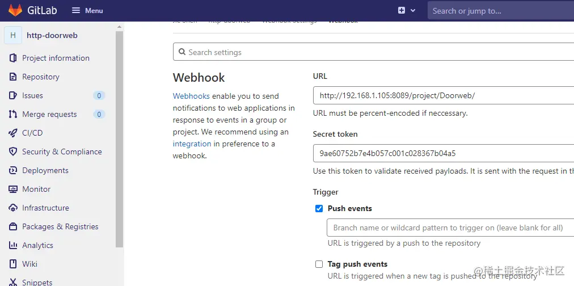This screenshot has height=286, width=574.
Task: Click the Repository sidebar icon
Action: click(x=12, y=77)
